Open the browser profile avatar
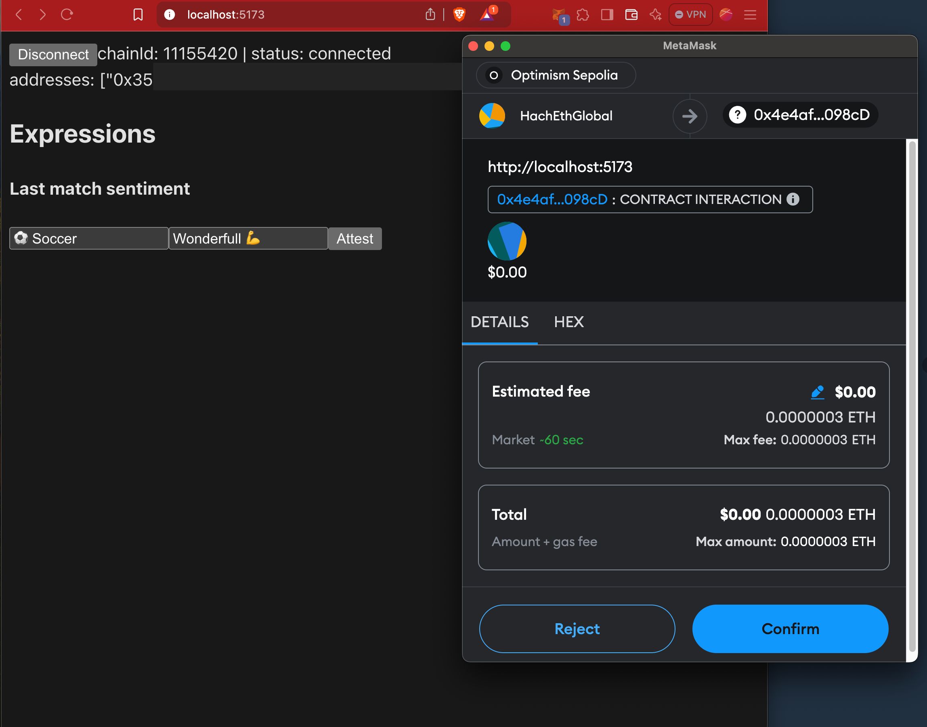The height and width of the screenshot is (727, 927). 726,15
